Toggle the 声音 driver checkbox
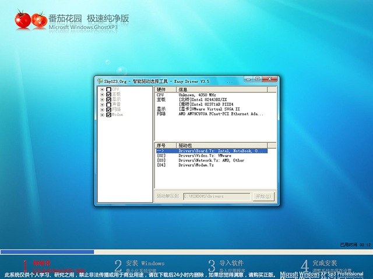This screenshot has height=279, width=373. [x=109, y=105]
